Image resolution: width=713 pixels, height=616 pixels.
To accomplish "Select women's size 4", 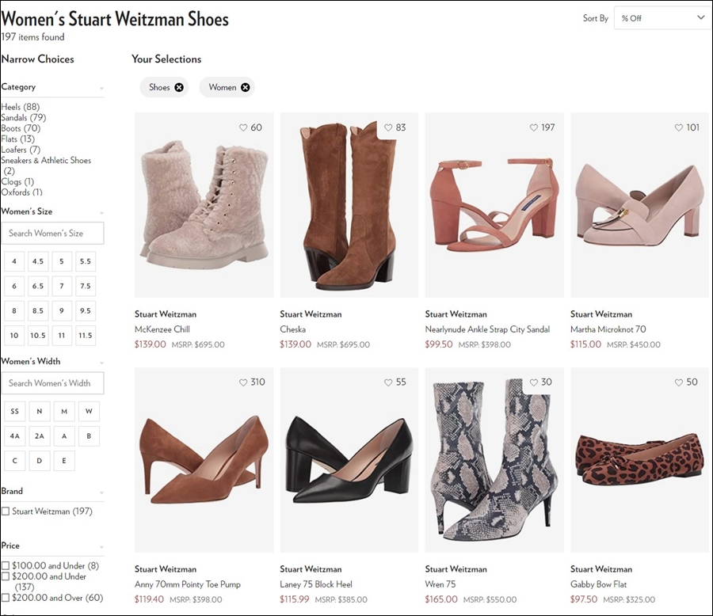I will coord(14,261).
